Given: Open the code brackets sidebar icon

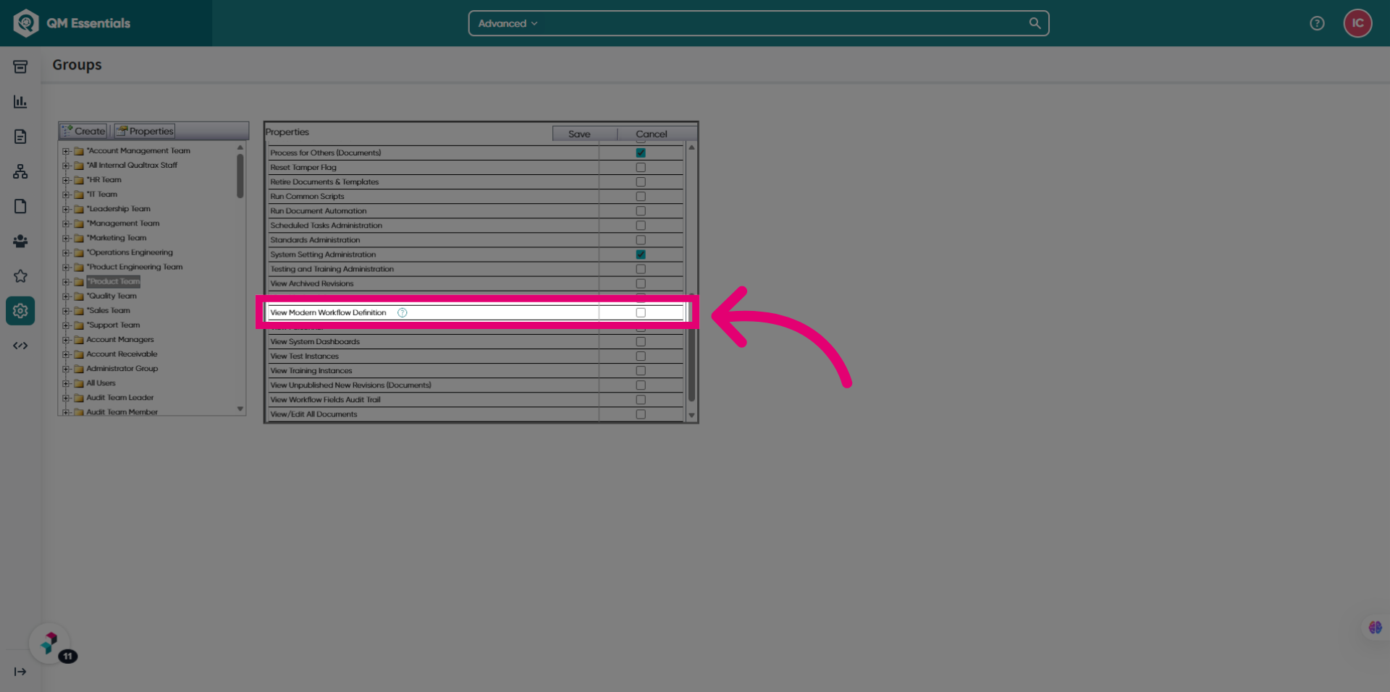Looking at the screenshot, I should click(x=20, y=346).
